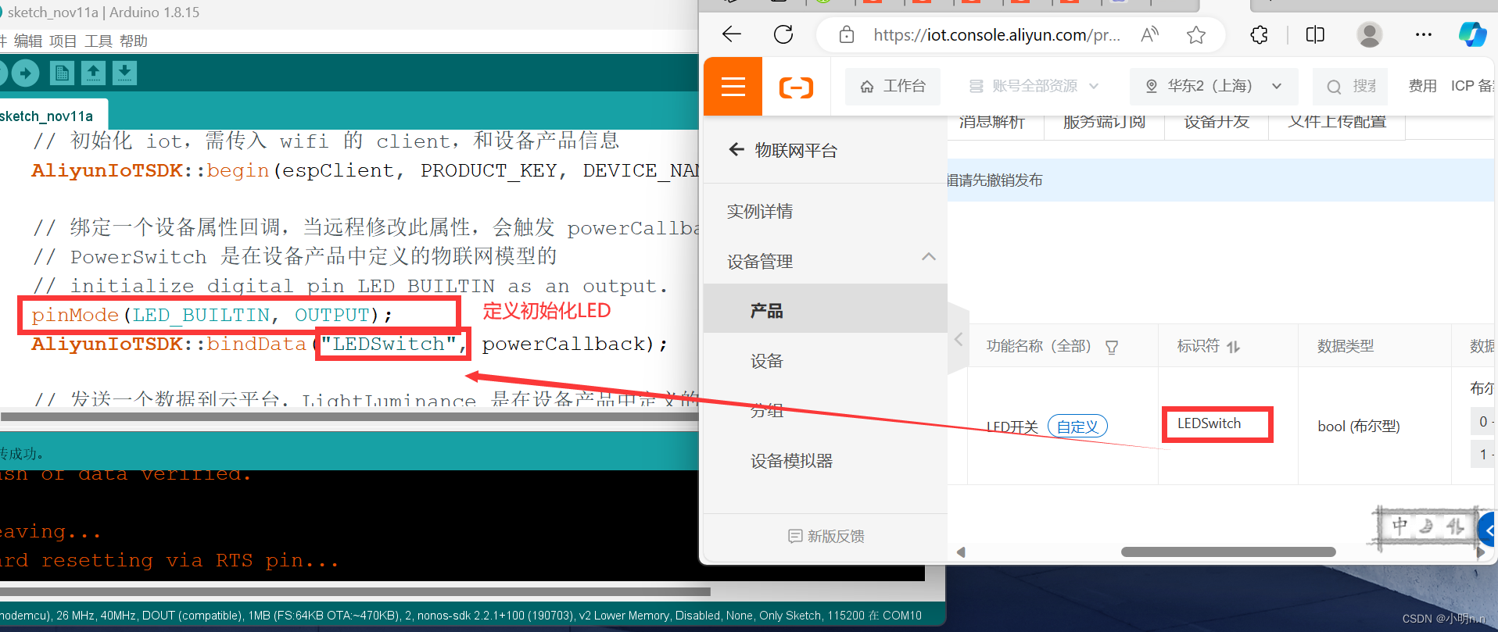
Task: Save the sketch with the down-arrow icon
Action: click(x=124, y=73)
